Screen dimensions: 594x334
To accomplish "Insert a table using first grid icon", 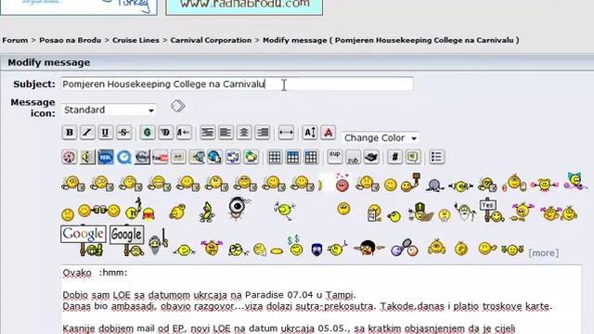I will point(275,157).
